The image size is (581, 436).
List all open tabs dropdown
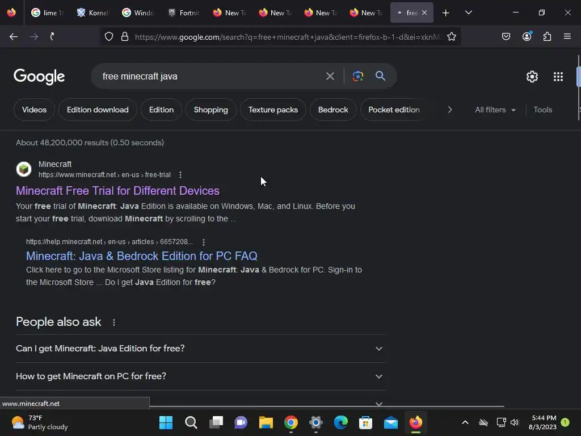[x=468, y=13]
